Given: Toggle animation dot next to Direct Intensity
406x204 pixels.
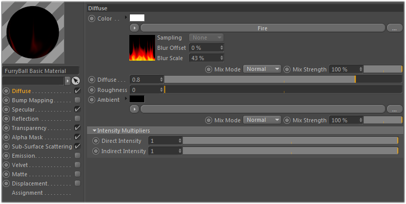Looking at the screenshot, I should [96, 141].
